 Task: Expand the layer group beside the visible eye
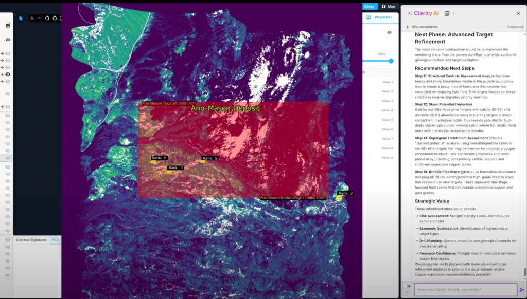point(2,74)
